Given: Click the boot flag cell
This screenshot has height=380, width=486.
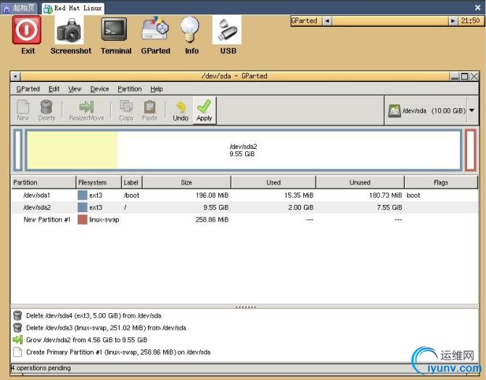Looking at the screenshot, I should [x=413, y=195].
